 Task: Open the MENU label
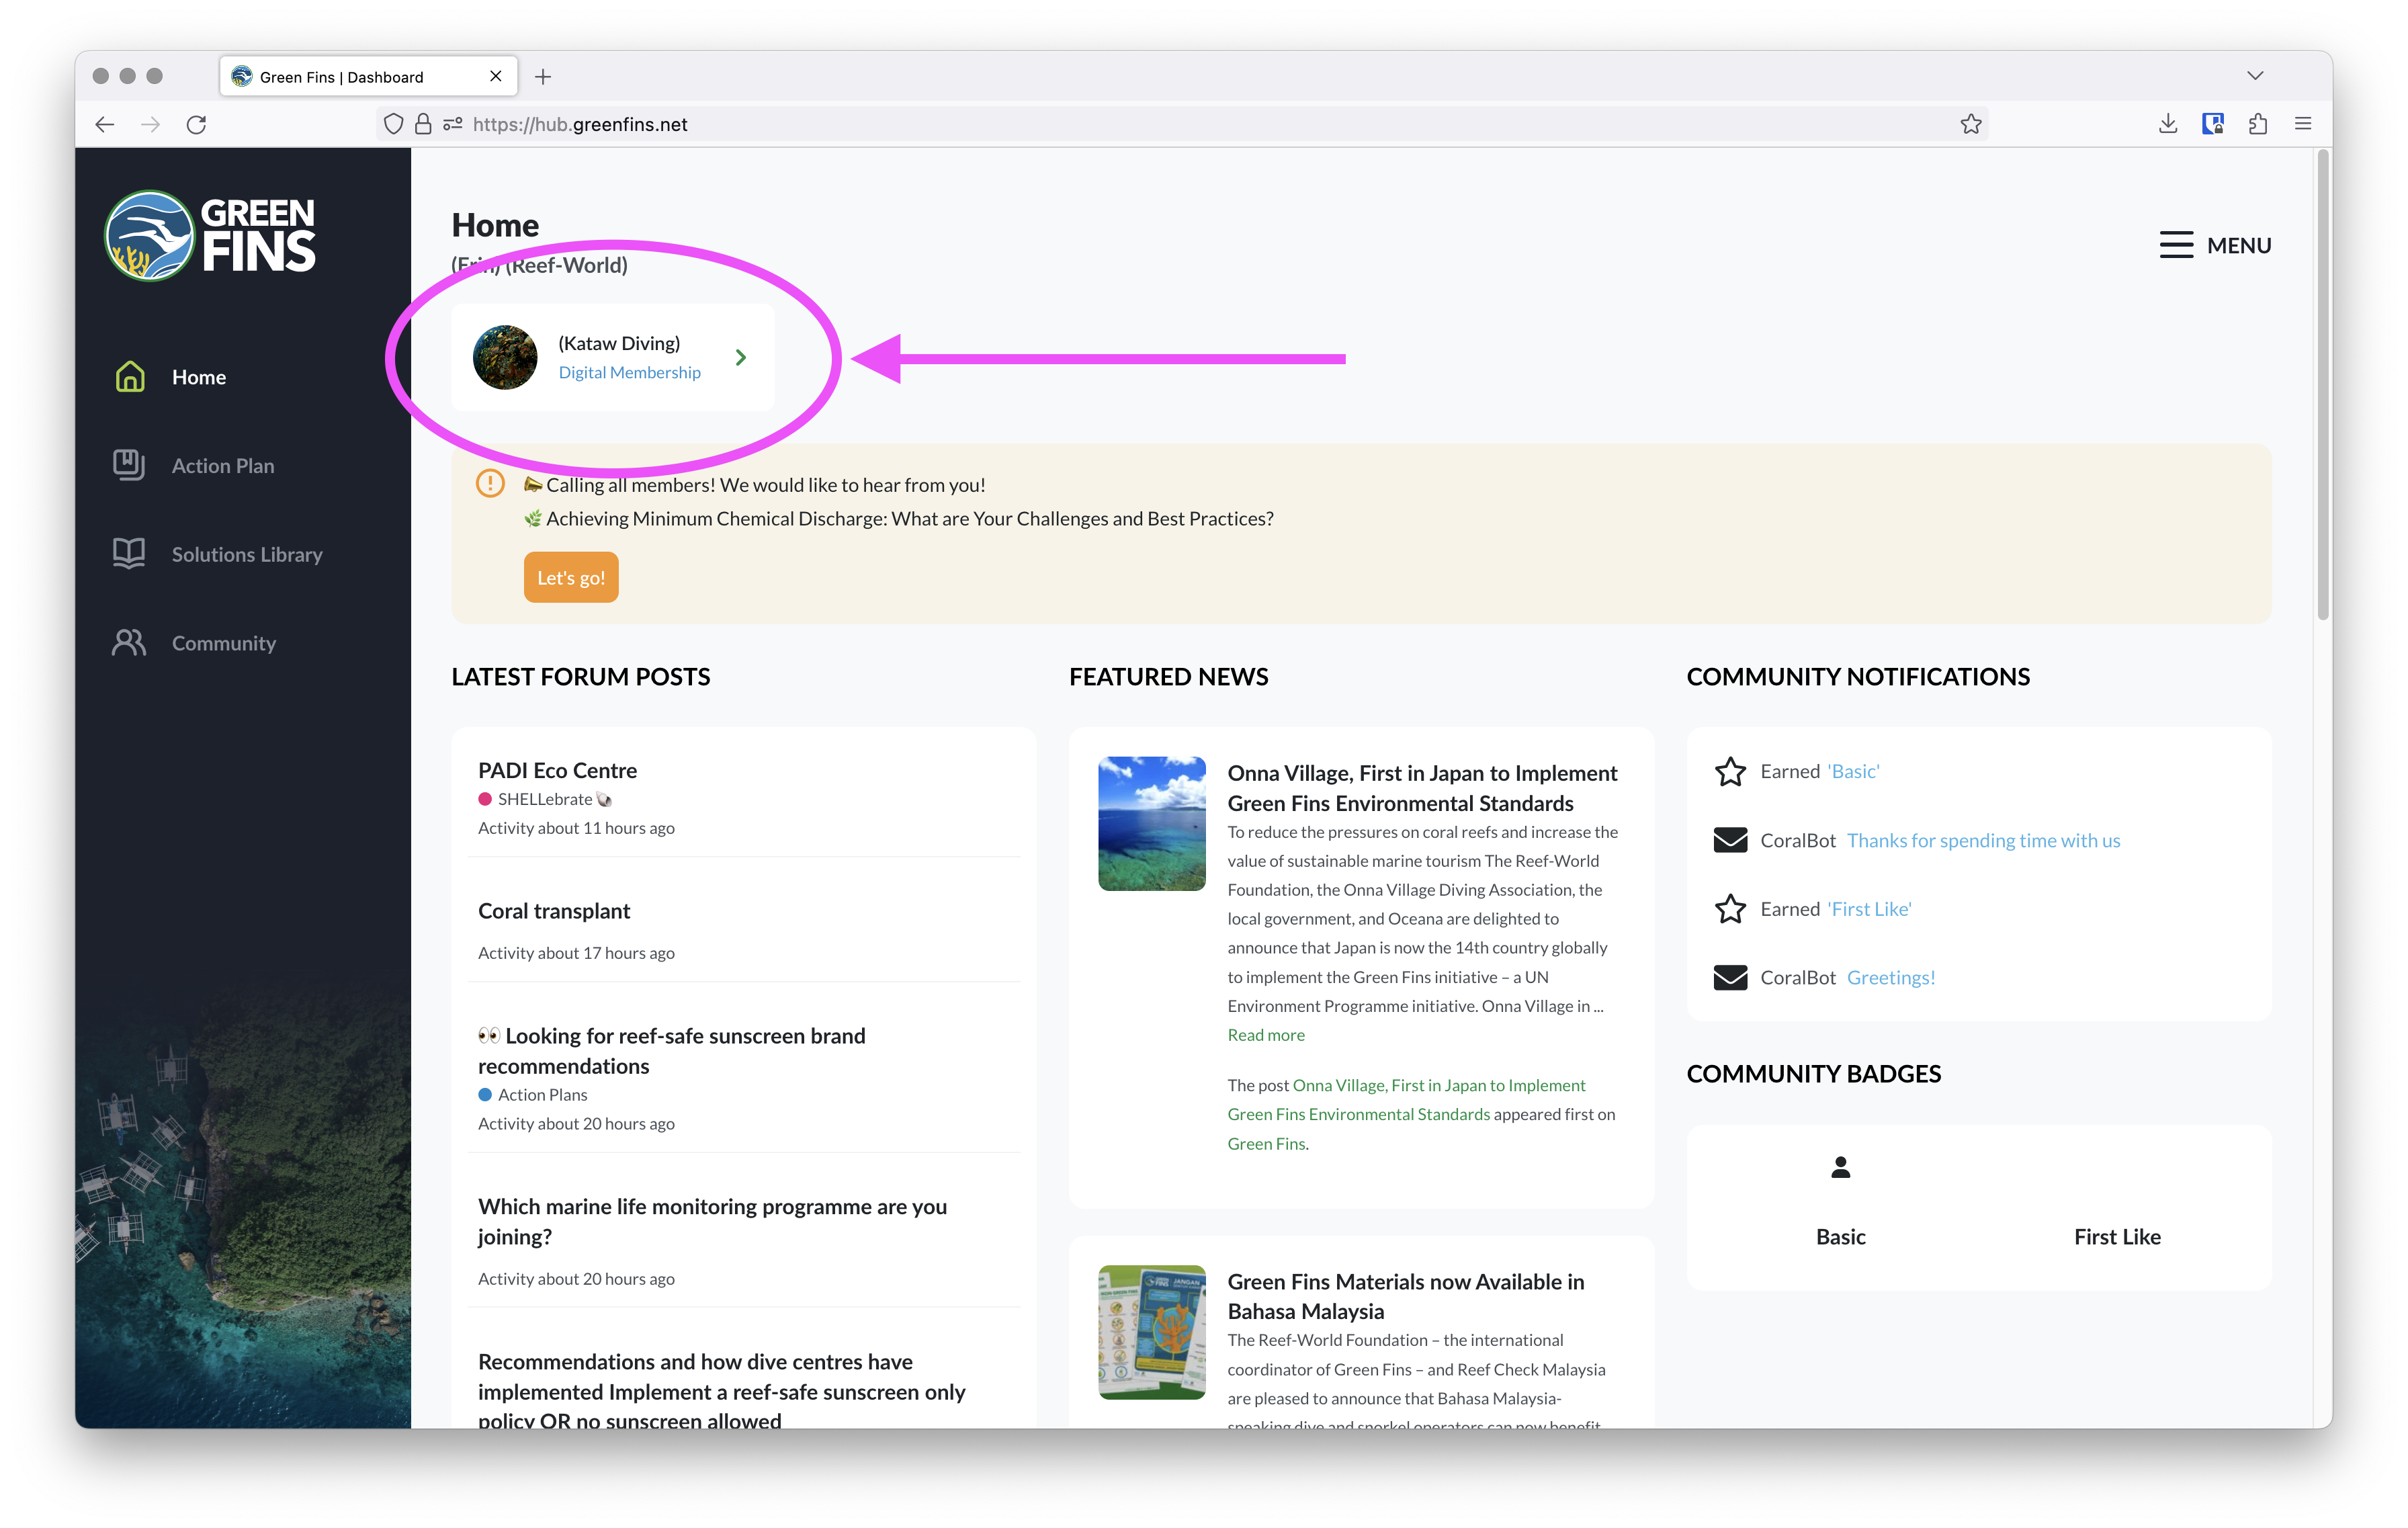point(2238,245)
